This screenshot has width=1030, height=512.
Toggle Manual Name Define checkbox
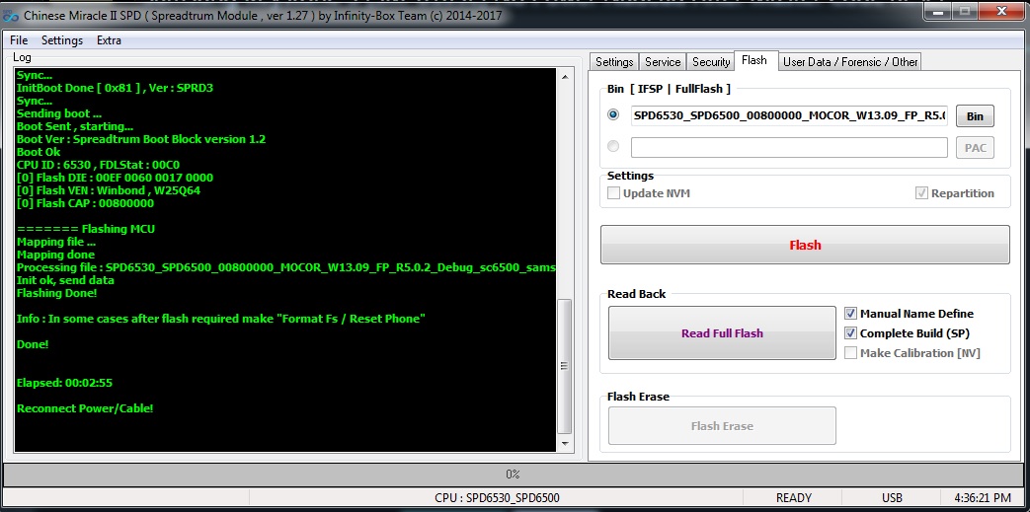pos(850,314)
